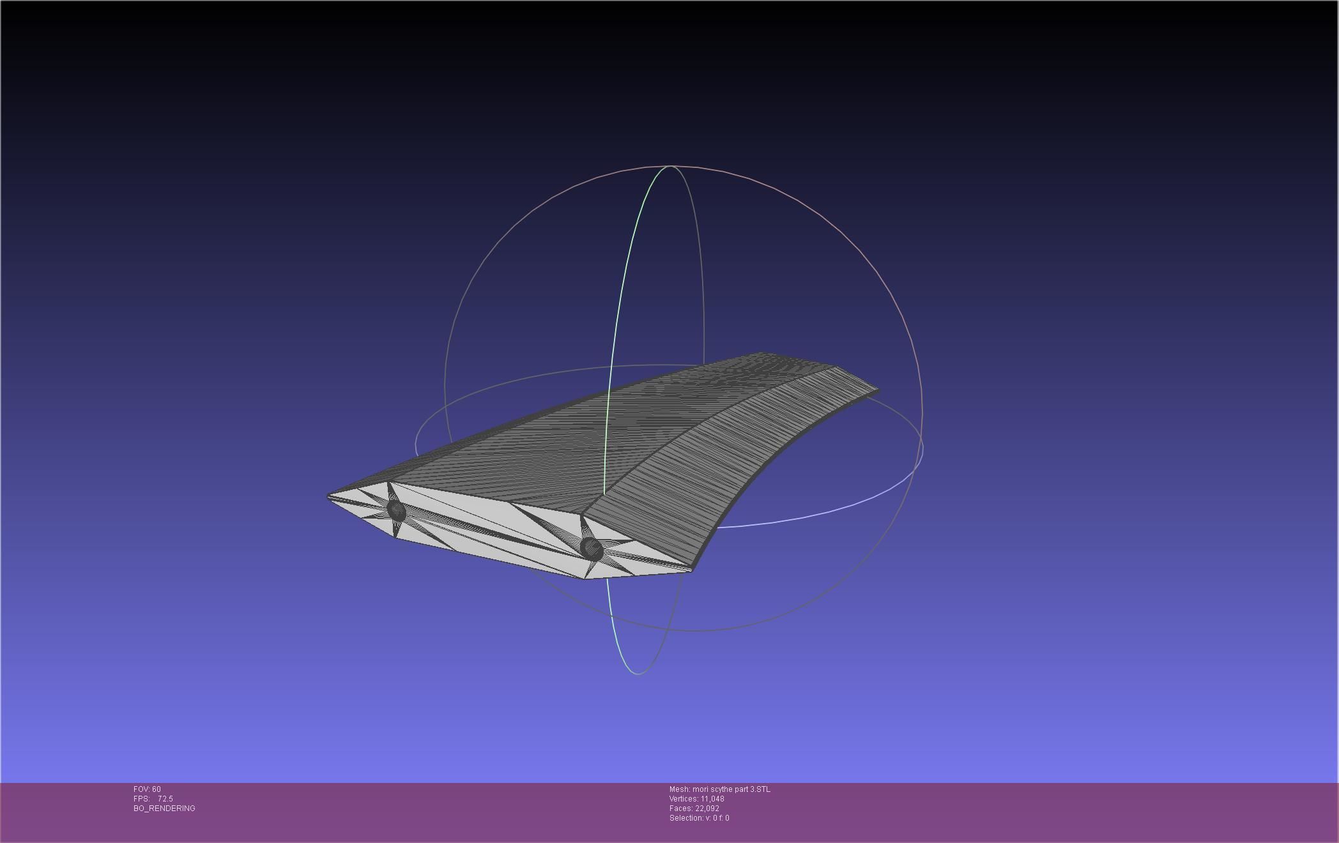Click the Faces: 22,092 label
This screenshot has height=843, width=1339.
tap(694, 809)
